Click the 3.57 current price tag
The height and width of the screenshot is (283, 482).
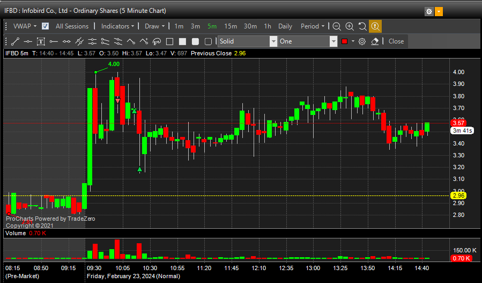pos(458,123)
